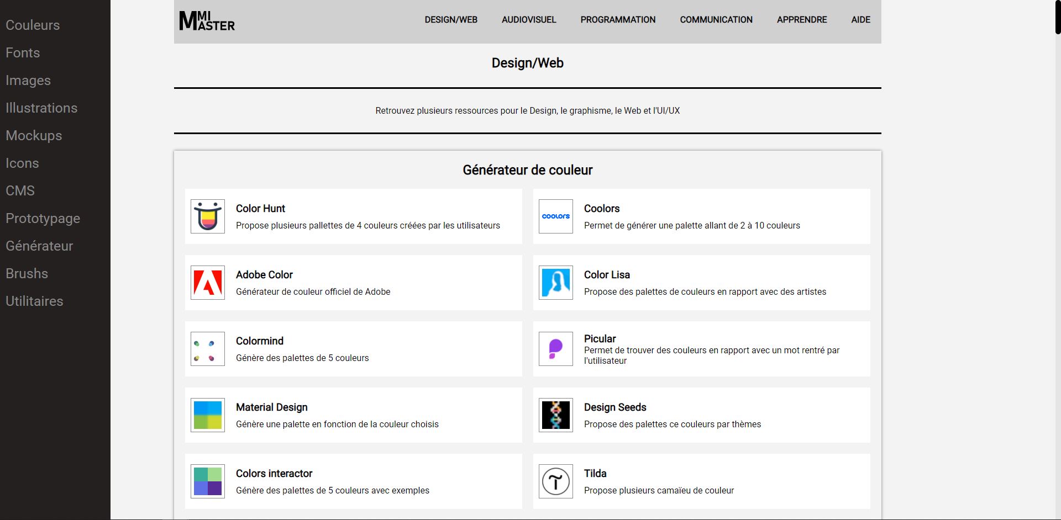The image size is (1061, 520).
Task: Click the Picular purple P icon
Action: pos(556,349)
